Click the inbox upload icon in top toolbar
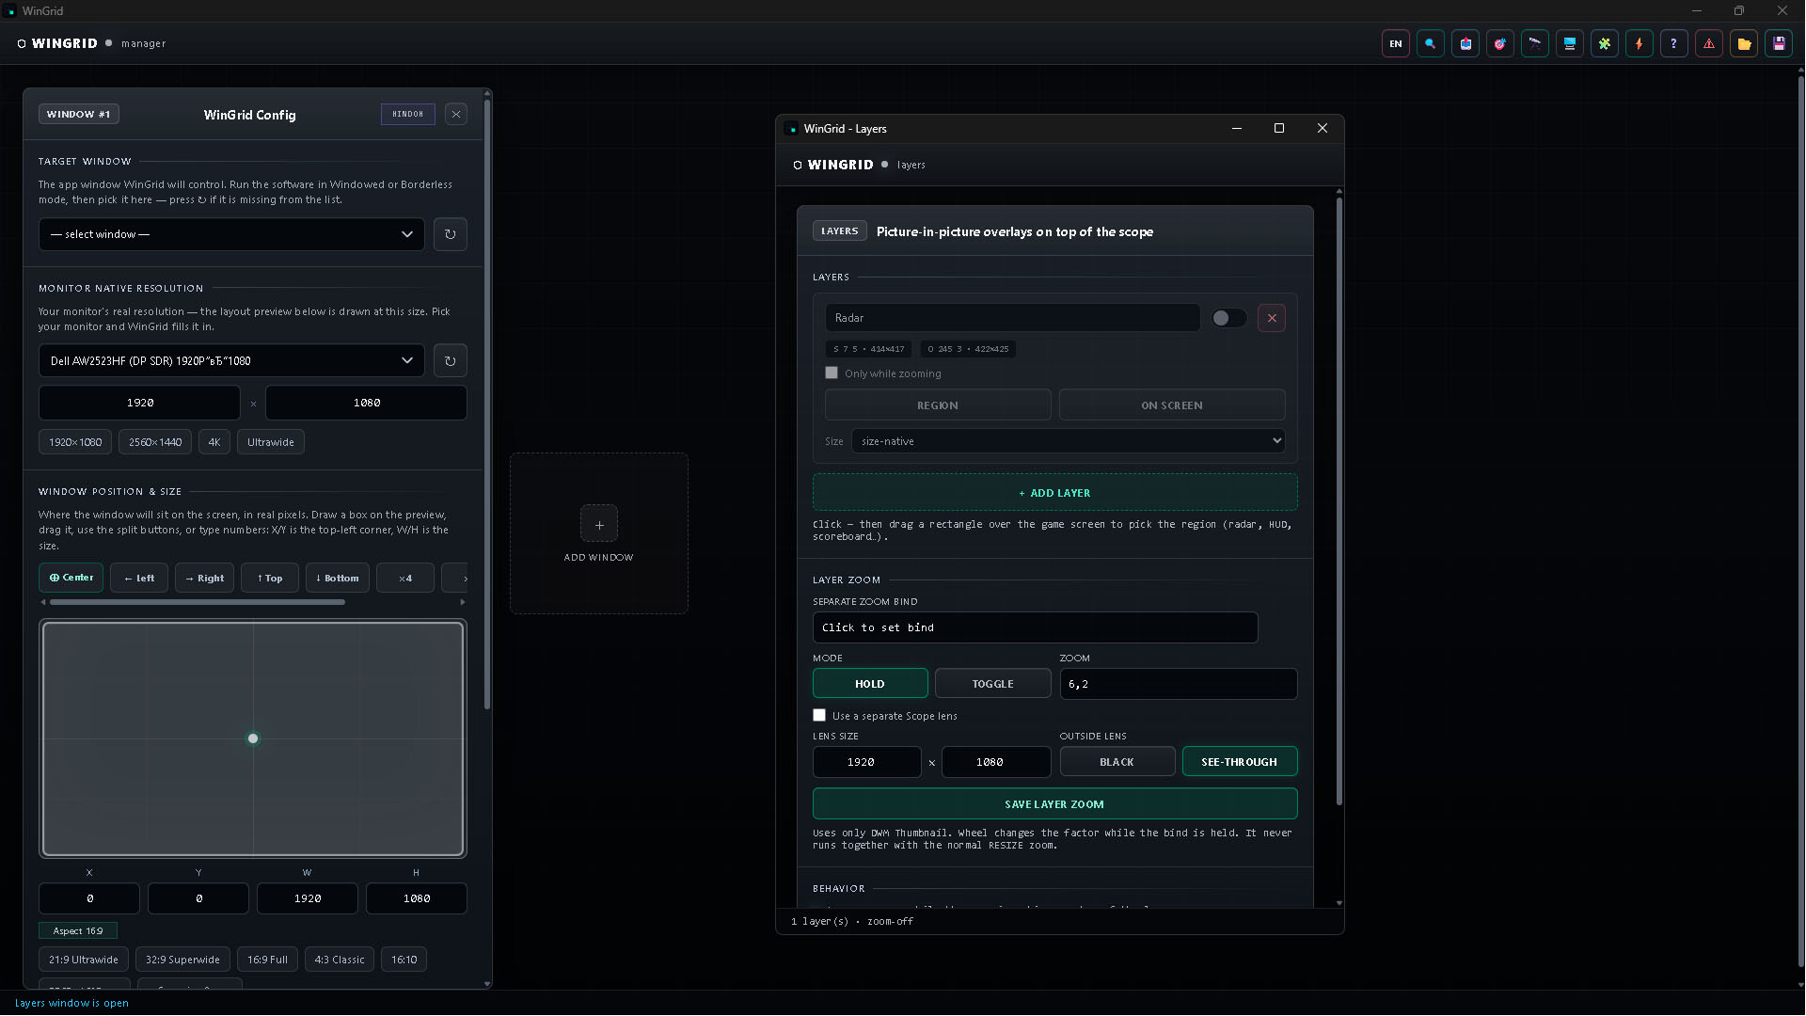This screenshot has height=1016, width=1806. 1465,43
